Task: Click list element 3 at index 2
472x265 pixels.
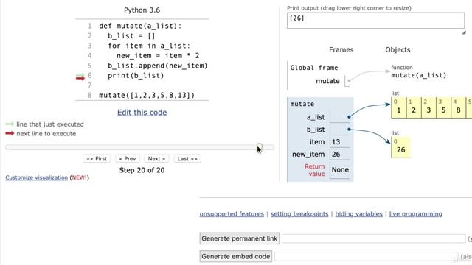Action: tap(428, 107)
